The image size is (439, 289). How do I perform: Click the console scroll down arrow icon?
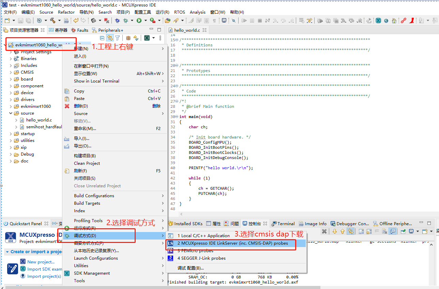tap(335, 231)
